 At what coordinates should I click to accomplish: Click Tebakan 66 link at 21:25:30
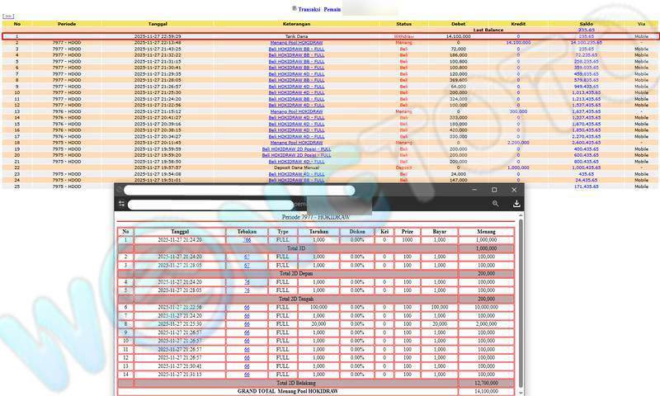[x=247, y=324]
